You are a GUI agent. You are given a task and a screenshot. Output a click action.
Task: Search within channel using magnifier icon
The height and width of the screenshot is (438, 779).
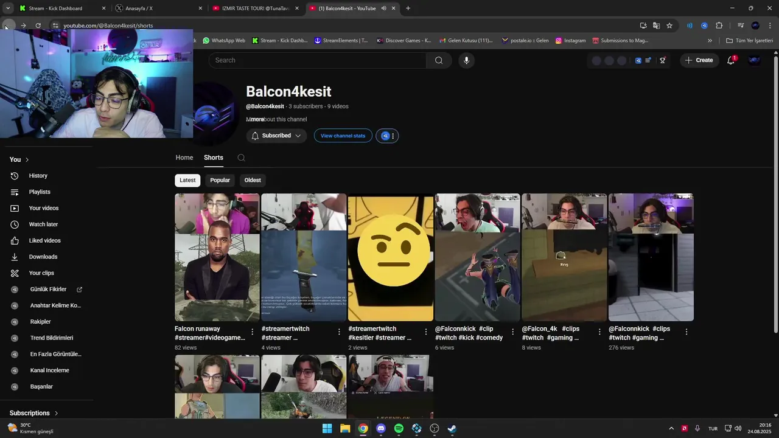point(241,158)
